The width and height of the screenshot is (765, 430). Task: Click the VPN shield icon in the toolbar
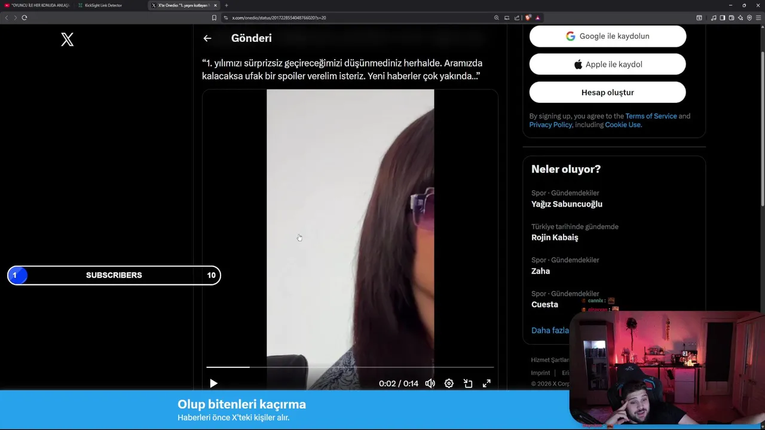click(749, 17)
